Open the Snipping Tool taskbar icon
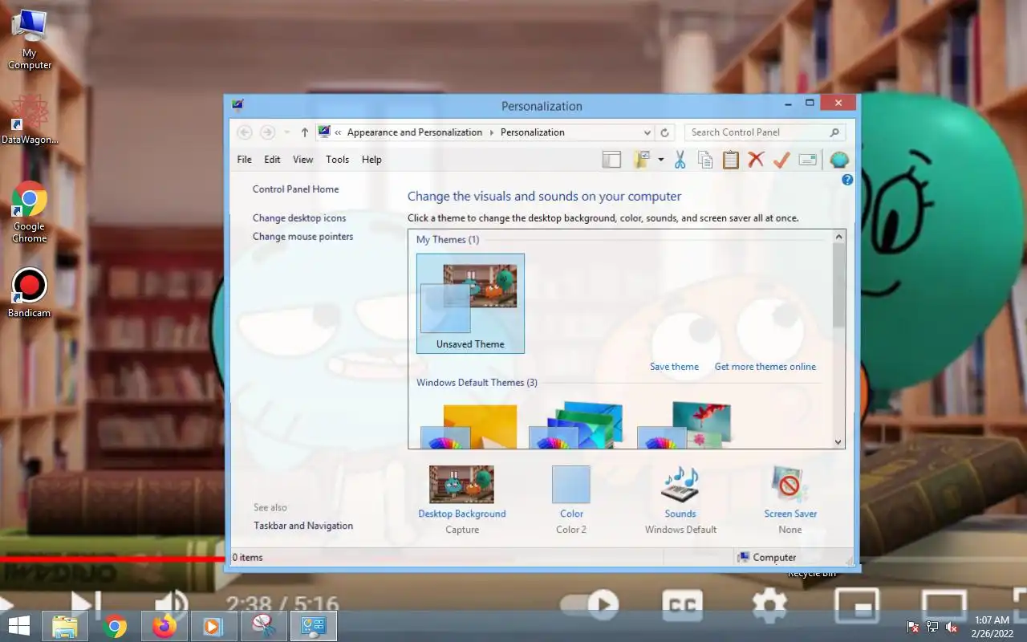This screenshot has height=642, width=1027. (x=263, y=626)
